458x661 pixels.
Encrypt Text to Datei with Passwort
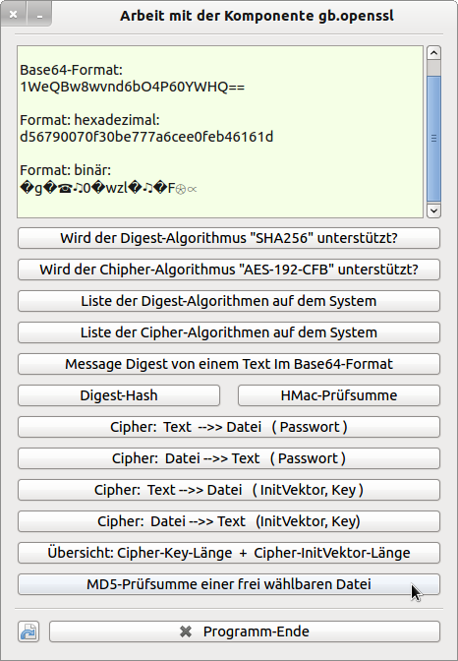[x=229, y=427]
